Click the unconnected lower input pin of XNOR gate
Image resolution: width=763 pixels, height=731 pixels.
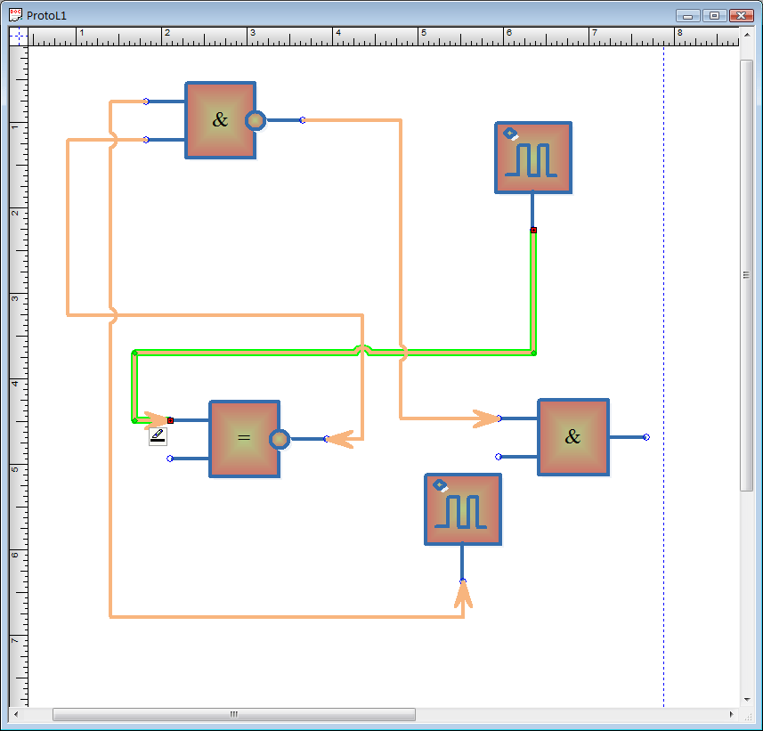[170, 459]
